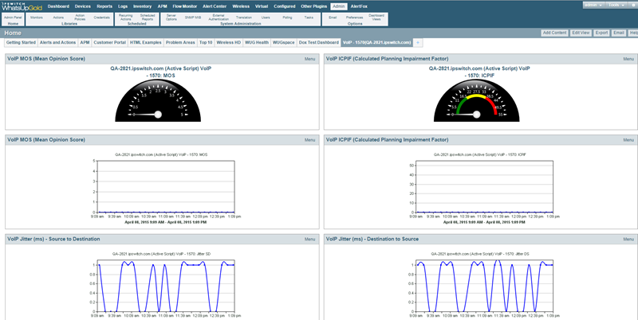638x320 pixels.
Task: Click Admin Panel in the Home ribbon group
Action: coord(13,18)
